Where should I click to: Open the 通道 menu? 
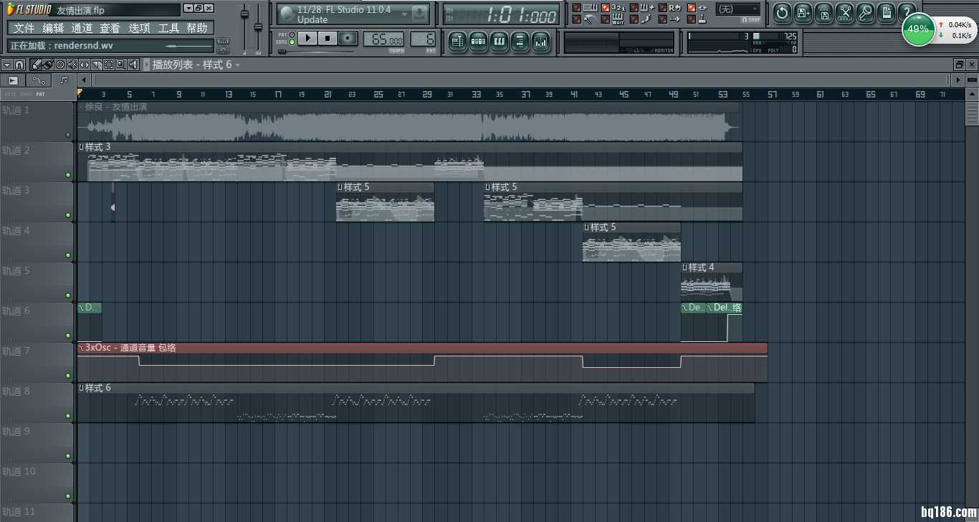(x=82, y=28)
